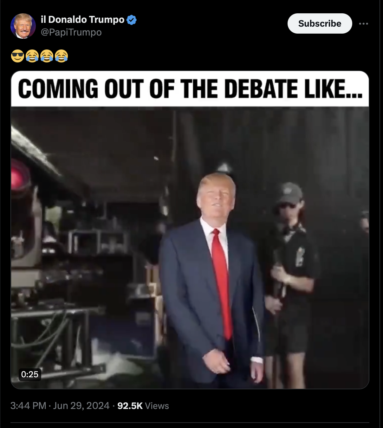Viewport: 383px width, 428px height.
Task: Click the last laughing-crying emoji
Action: (x=61, y=56)
